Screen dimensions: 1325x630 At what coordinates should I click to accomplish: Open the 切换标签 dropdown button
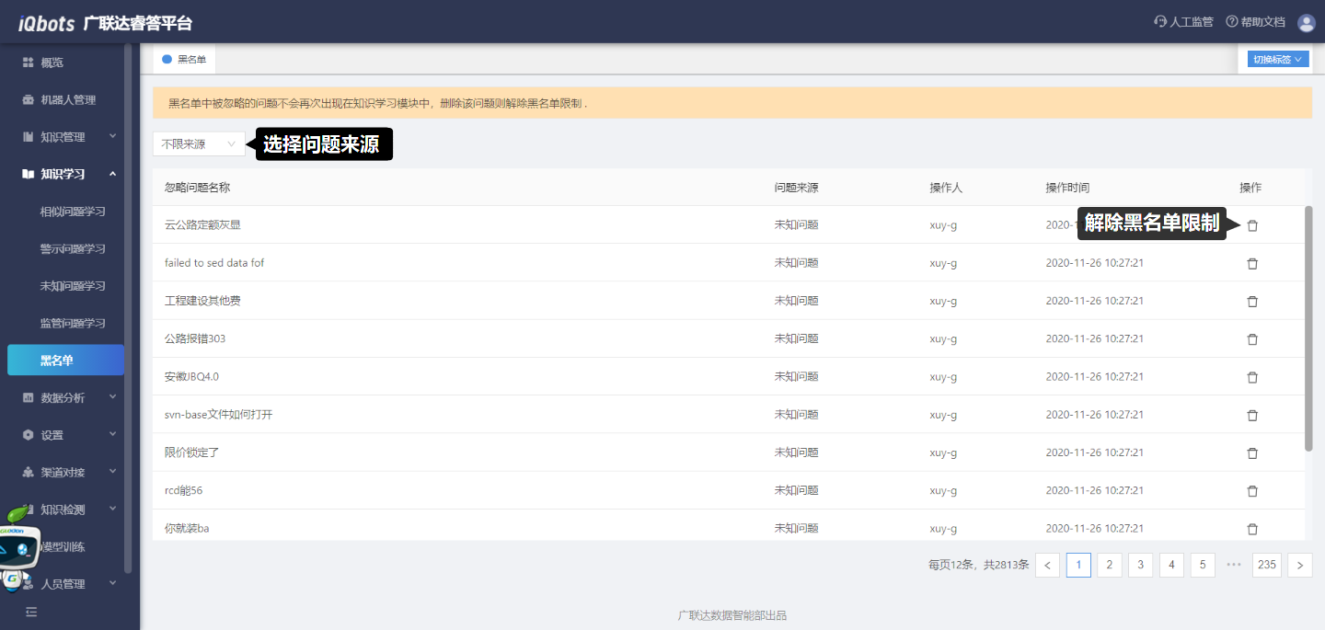click(1278, 60)
